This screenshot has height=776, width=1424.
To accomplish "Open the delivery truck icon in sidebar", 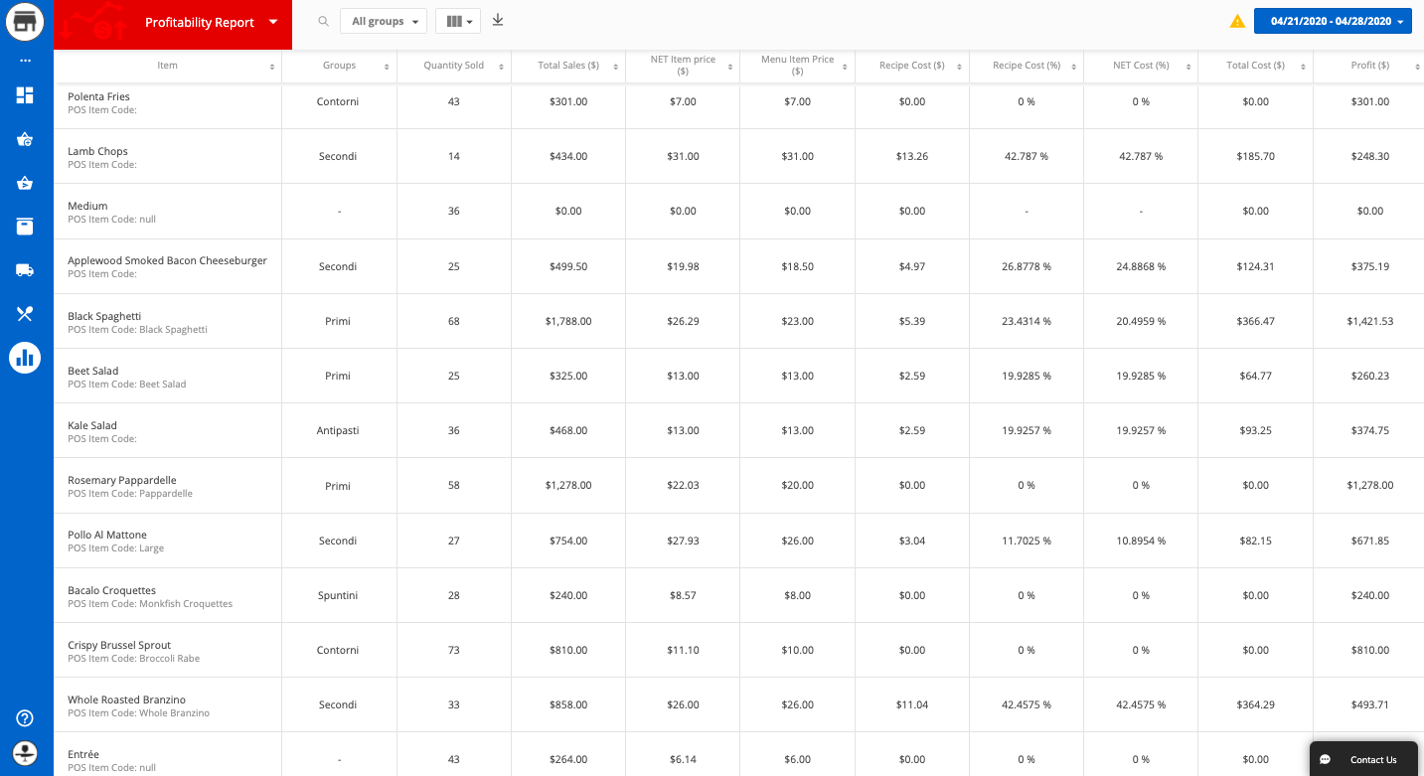I will coord(25,270).
